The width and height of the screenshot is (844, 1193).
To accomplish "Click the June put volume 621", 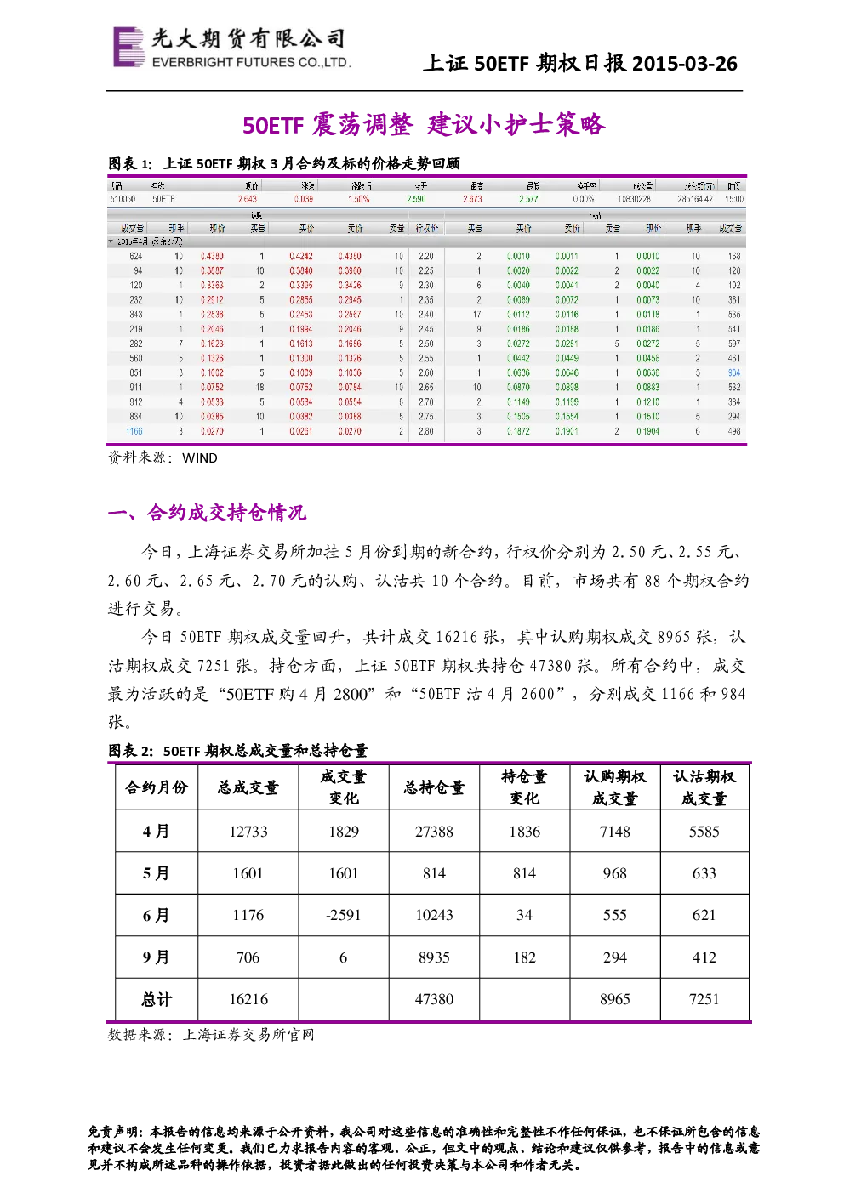I will pyautogui.click(x=704, y=915).
